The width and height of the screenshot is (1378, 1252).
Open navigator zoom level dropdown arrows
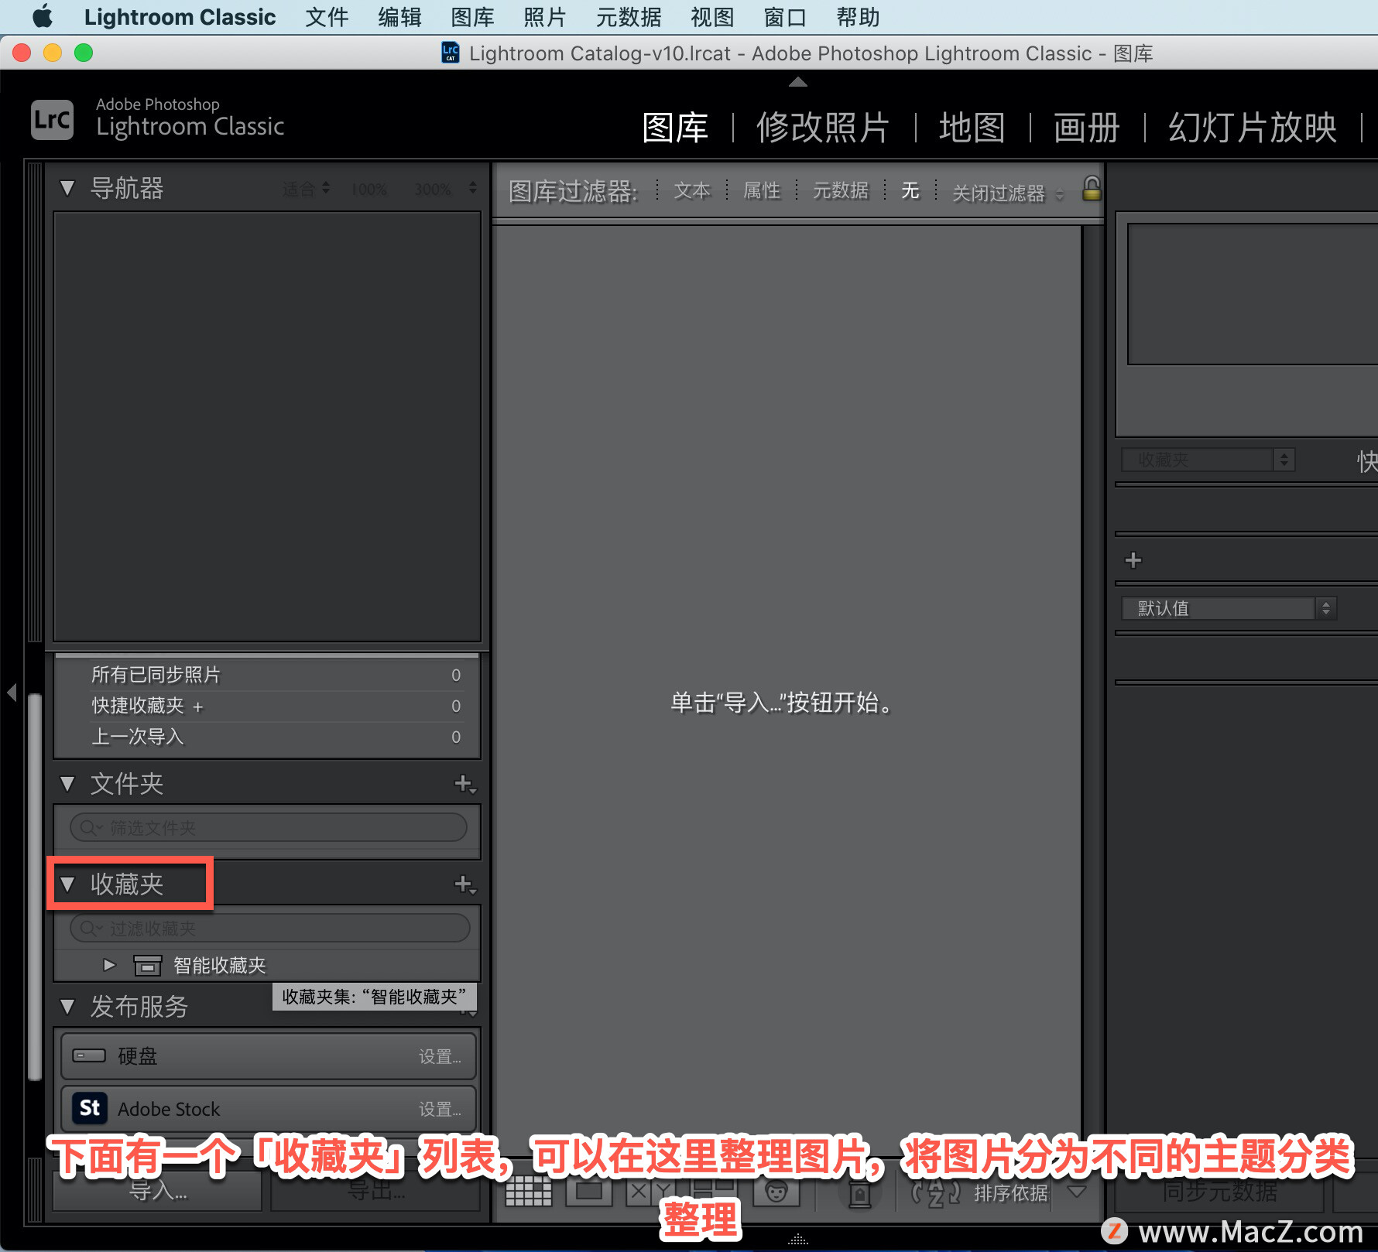[x=472, y=188]
